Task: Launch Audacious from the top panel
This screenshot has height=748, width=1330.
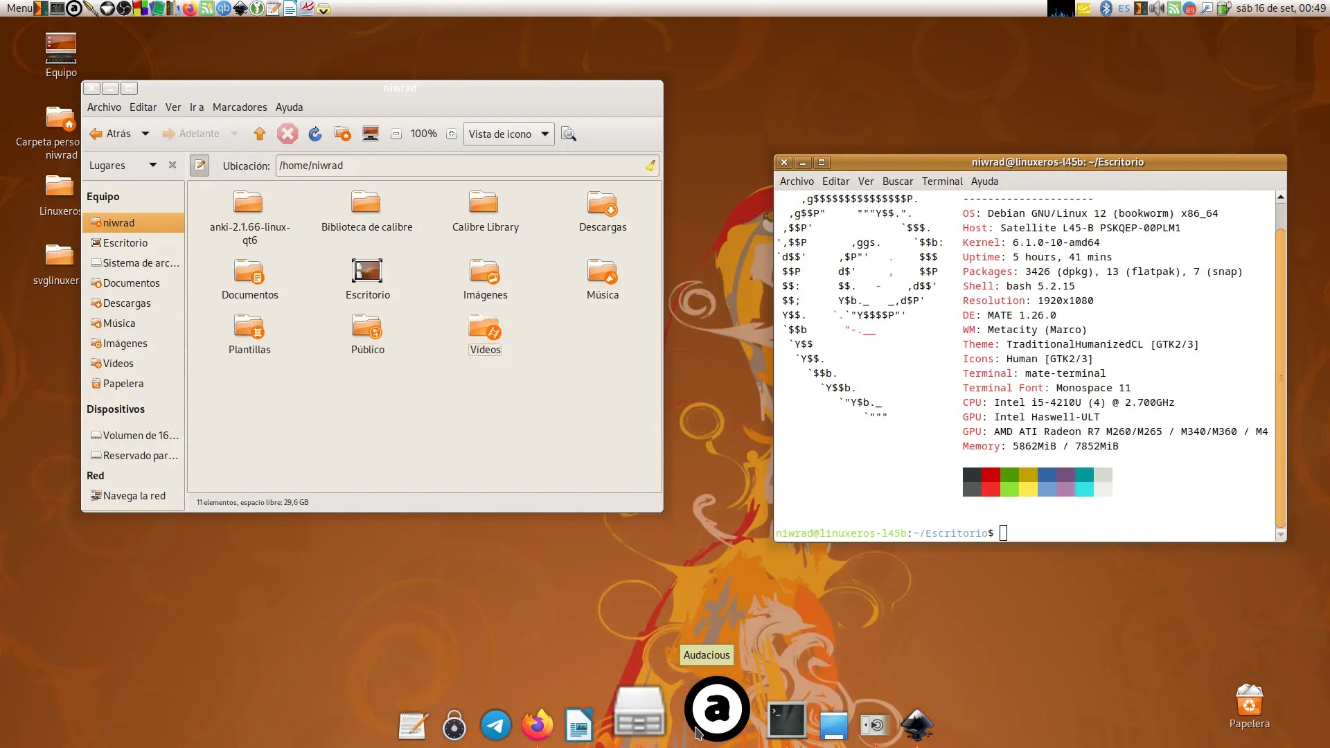Action: [74, 8]
